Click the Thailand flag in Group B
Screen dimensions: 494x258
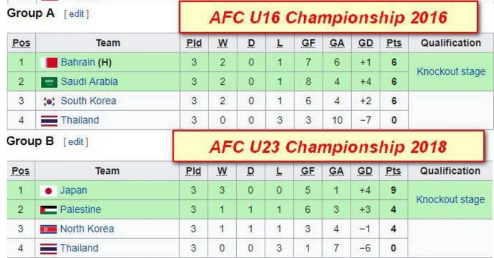tap(49, 248)
